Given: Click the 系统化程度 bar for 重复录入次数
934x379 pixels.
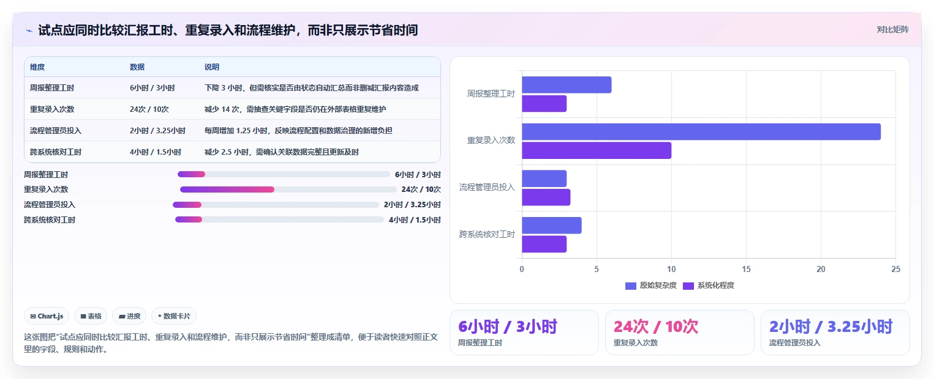Looking at the screenshot, I should coord(597,150).
